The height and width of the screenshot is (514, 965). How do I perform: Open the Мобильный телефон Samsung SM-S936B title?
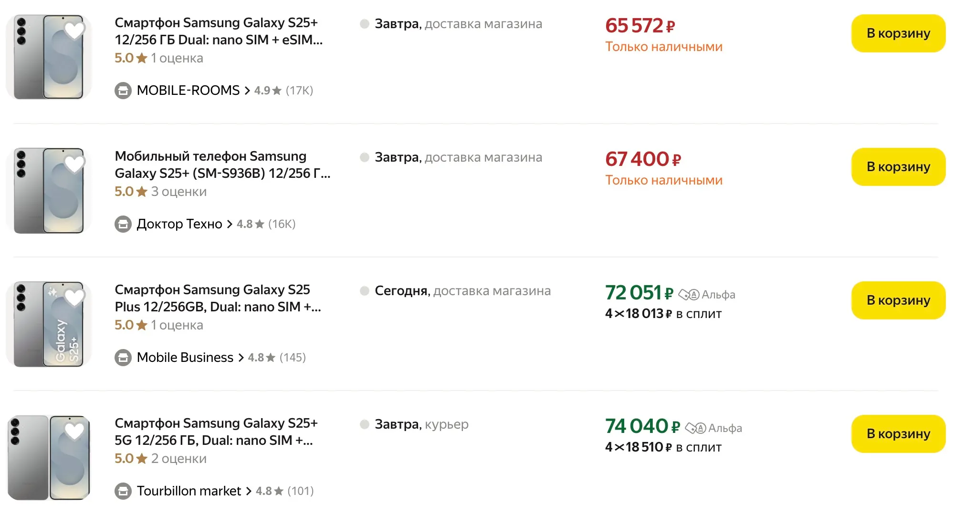(x=222, y=164)
